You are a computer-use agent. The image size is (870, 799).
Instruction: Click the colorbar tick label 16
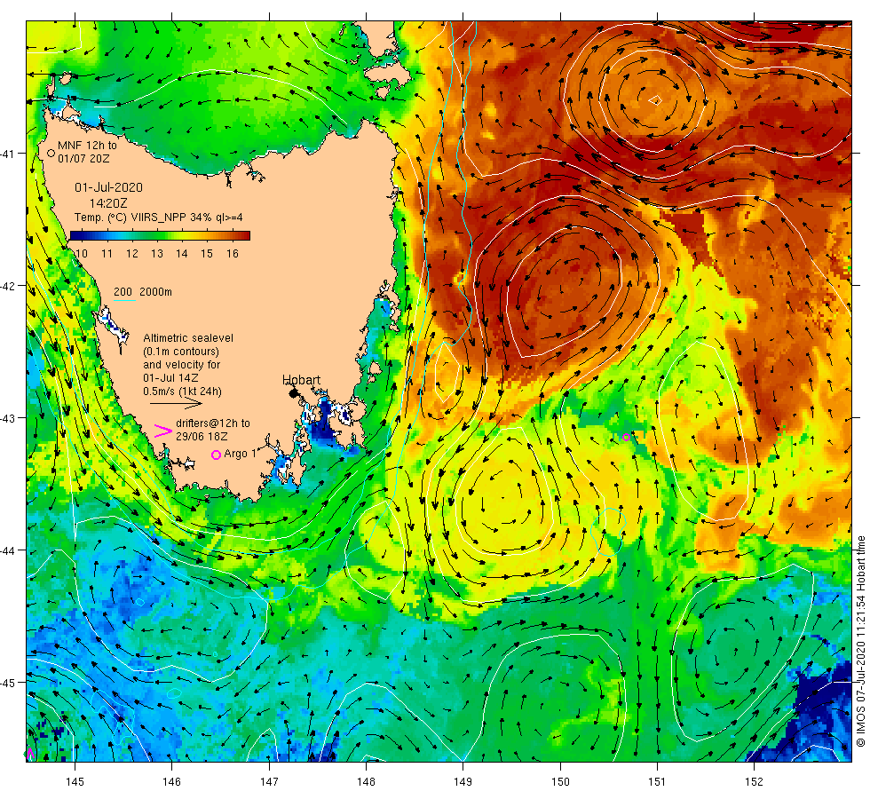233,254
